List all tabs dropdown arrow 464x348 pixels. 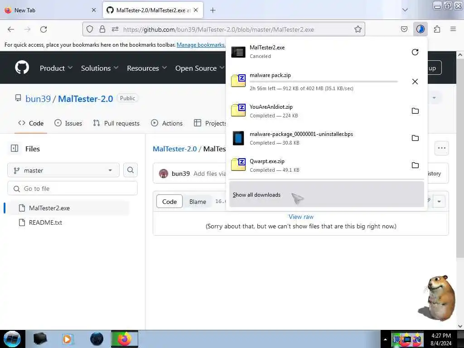(x=405, y=10)
